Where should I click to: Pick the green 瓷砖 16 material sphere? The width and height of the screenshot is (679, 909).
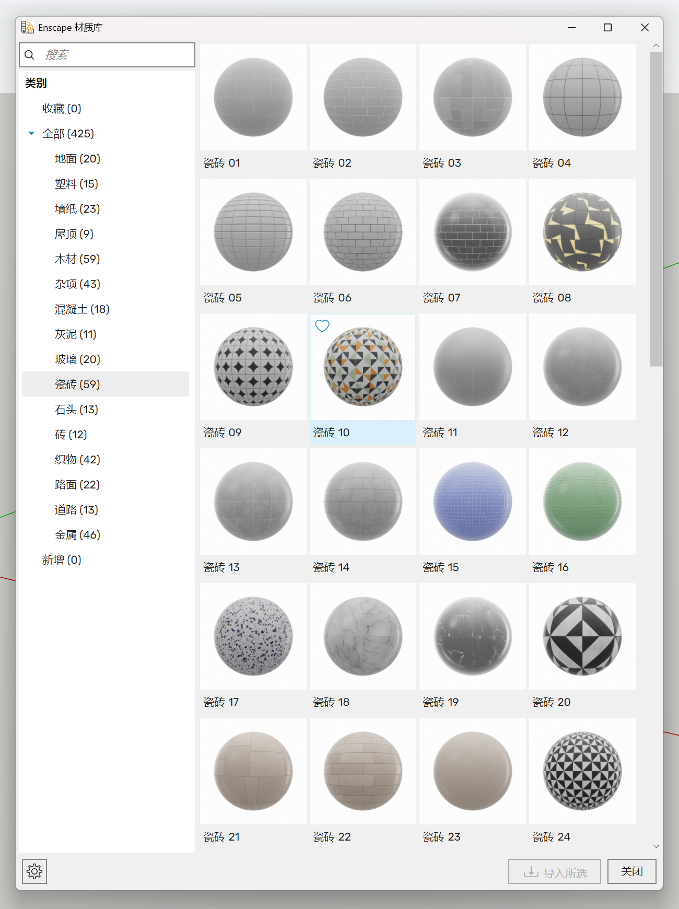[x=582, y=502]
